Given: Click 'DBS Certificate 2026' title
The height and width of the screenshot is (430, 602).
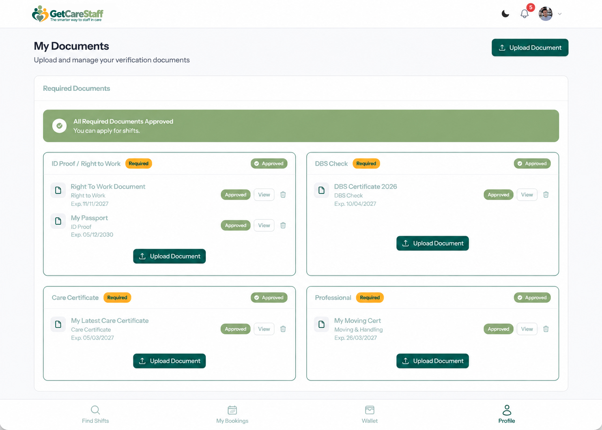Looking at the screenshot, I should point(365,187).
